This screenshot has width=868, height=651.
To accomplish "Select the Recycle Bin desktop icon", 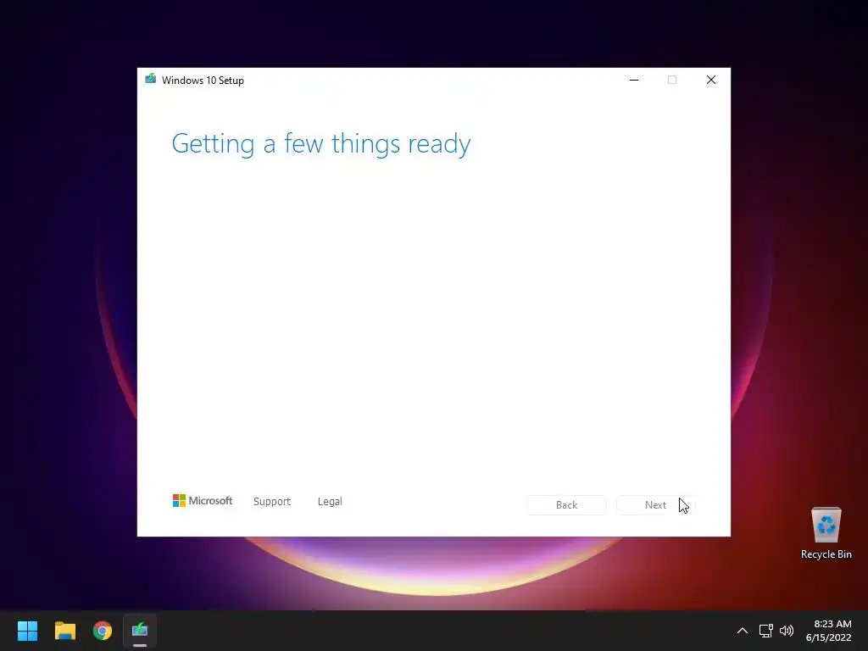I will 826,534.
